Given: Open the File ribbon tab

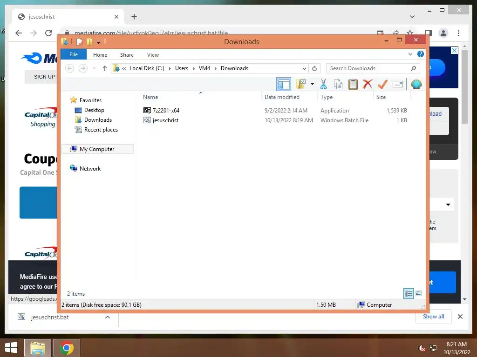Looking at the screenshot, I should click(x=74, y=54).
